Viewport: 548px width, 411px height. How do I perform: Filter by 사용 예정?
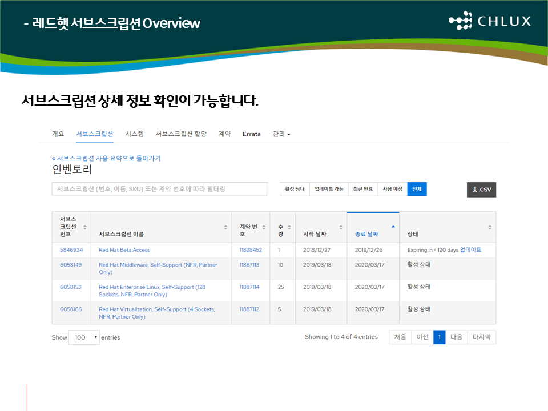click(393, 189)
